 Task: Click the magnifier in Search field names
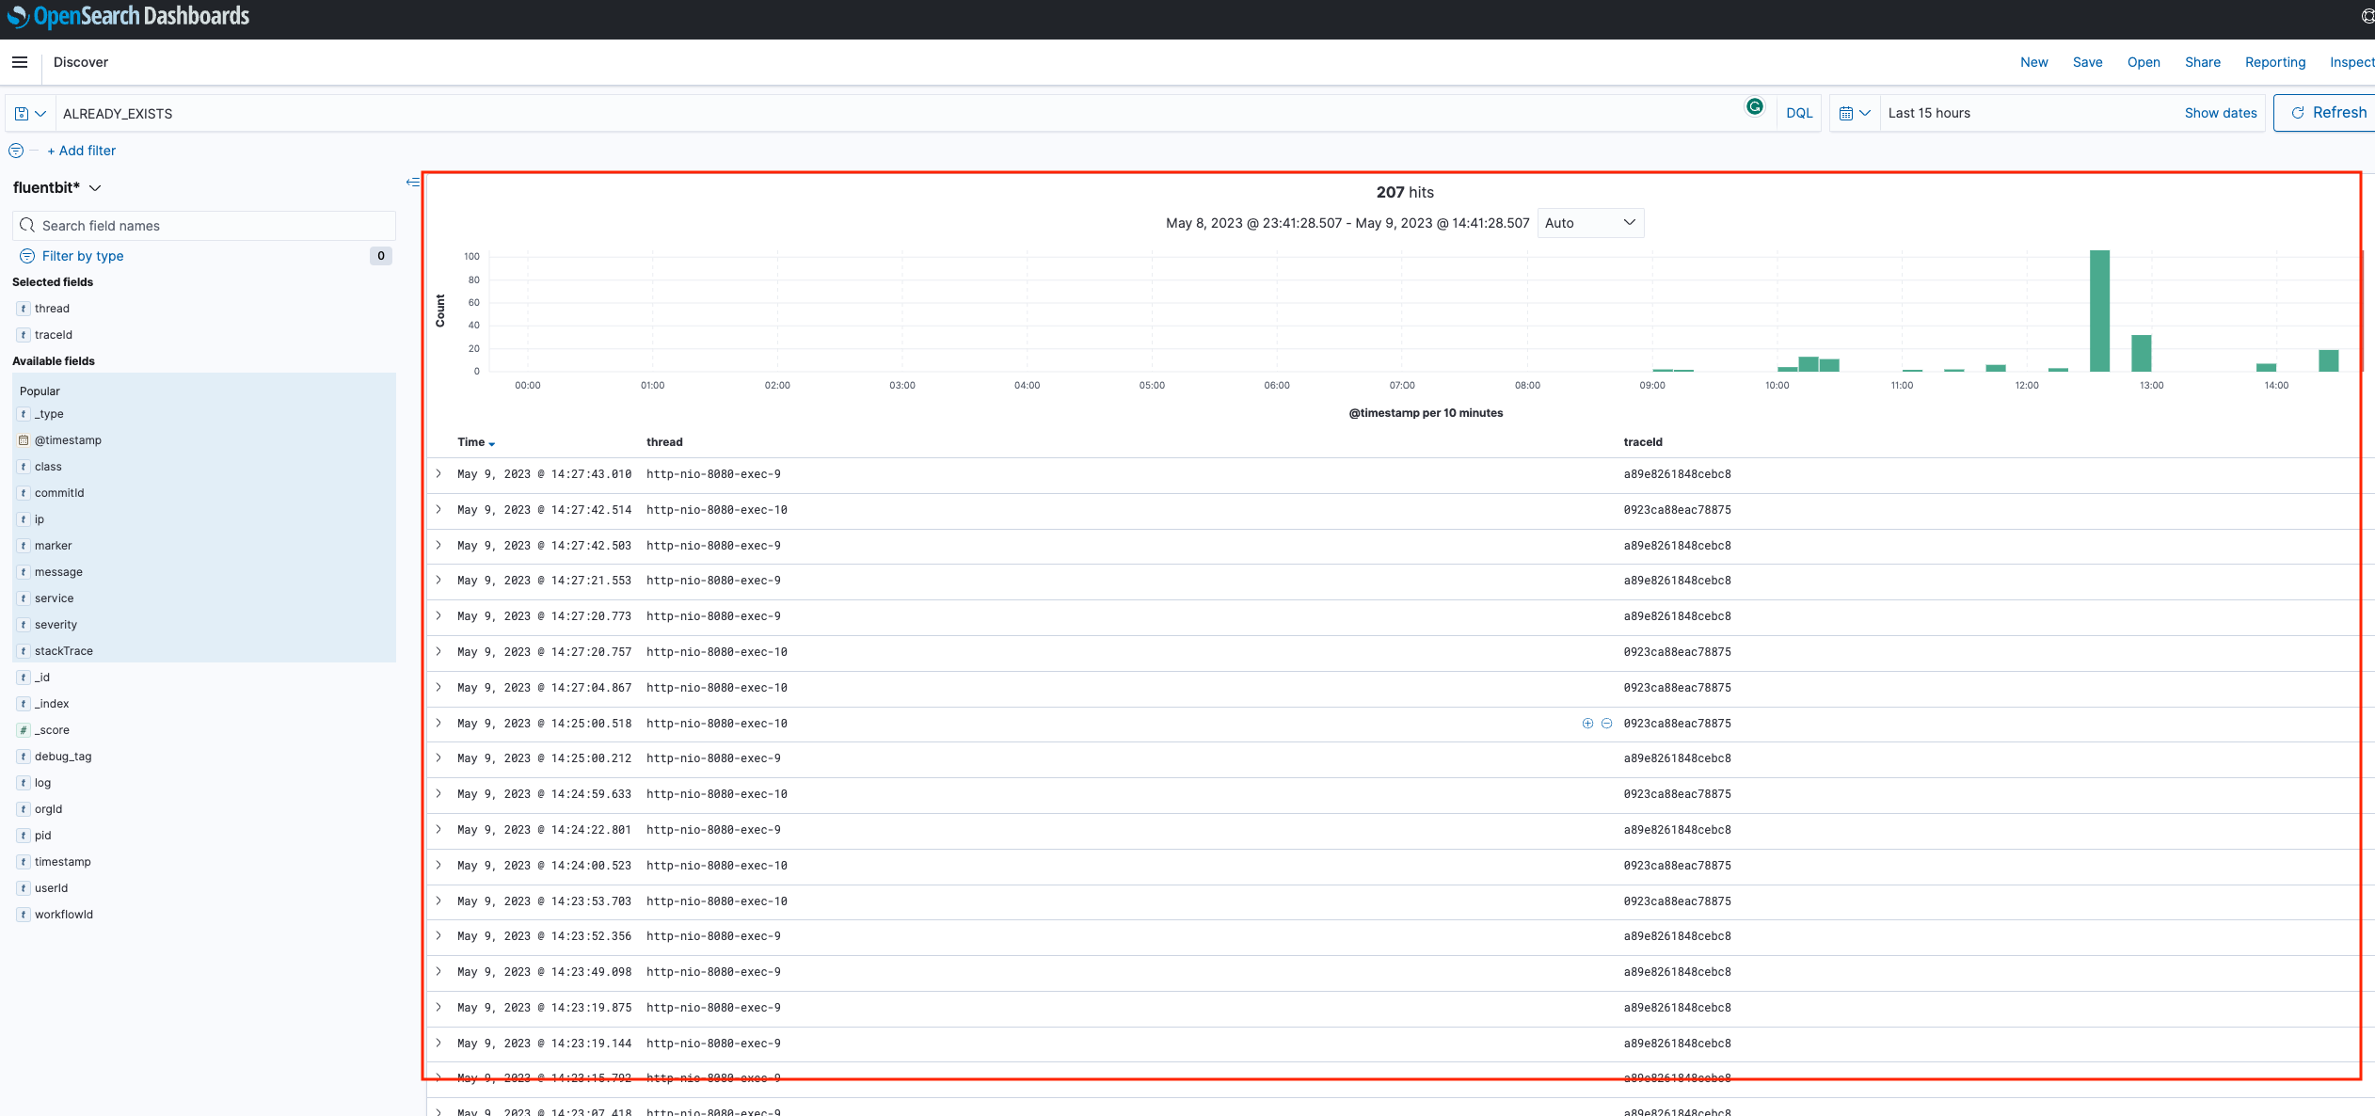point(27,225)
